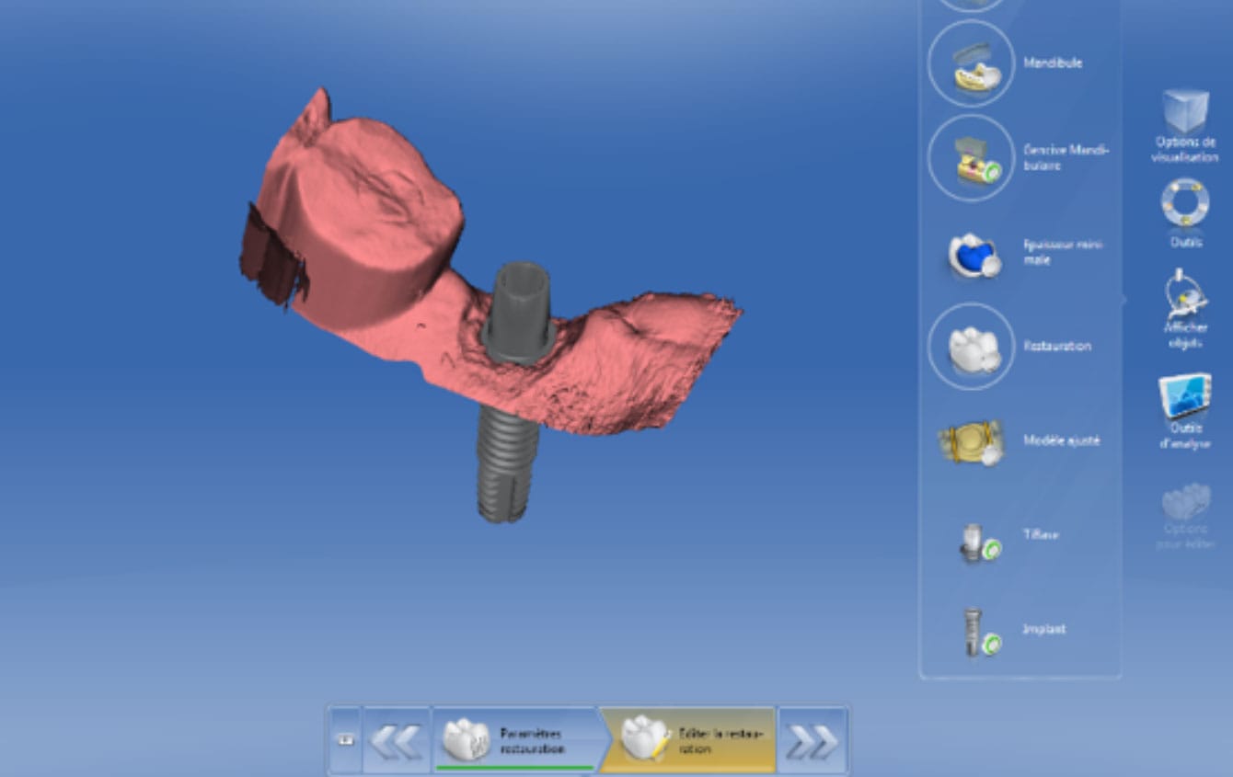This screenshot has width=1233, height=777.
Task: Select the Editer la restauration step
Action: coord(690,740)
